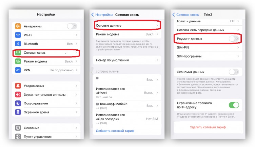The width and height of the screenshot is (256, 147).
Task: Select the SIM-PIN menu row
Action: 208,47
